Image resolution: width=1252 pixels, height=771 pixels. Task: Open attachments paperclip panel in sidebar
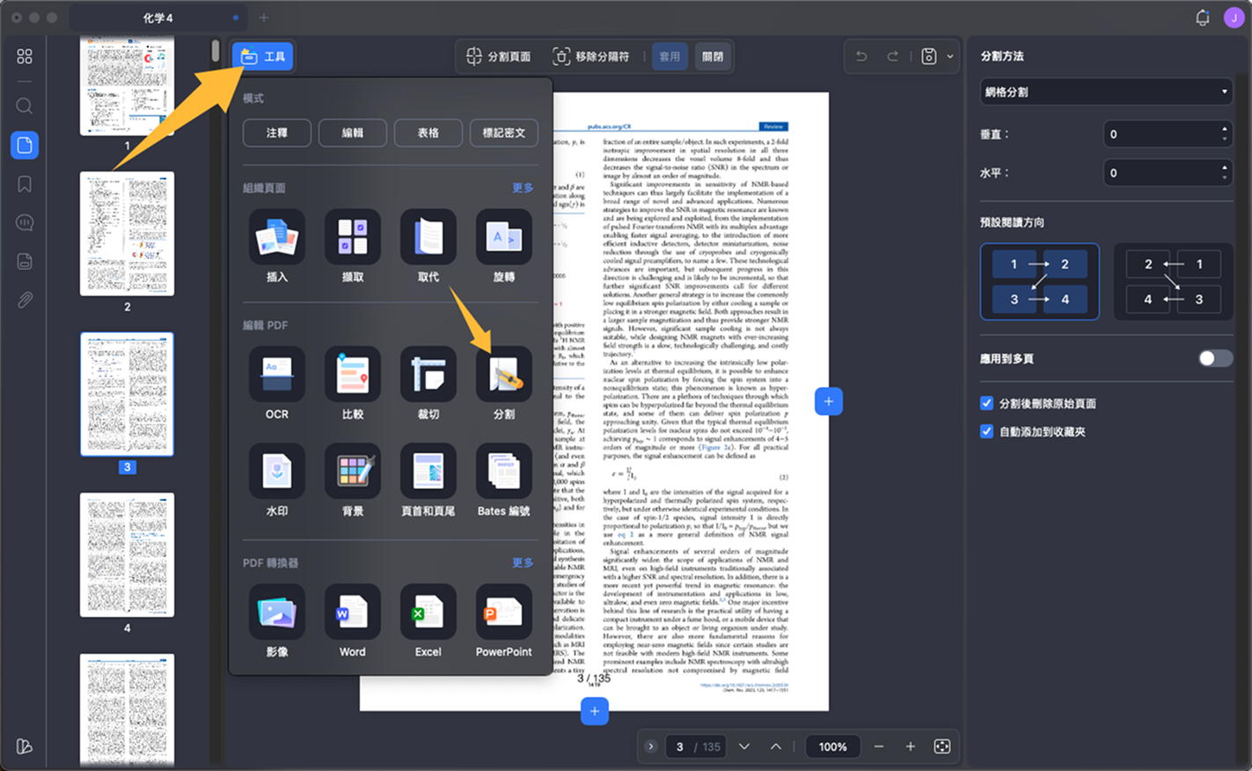(25, 300)
